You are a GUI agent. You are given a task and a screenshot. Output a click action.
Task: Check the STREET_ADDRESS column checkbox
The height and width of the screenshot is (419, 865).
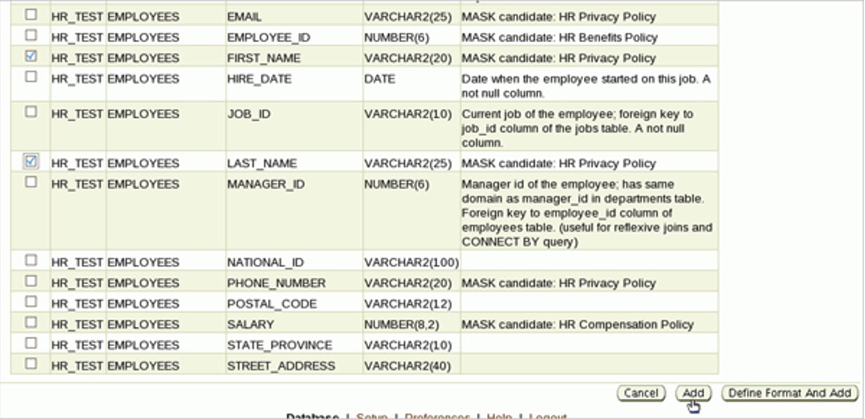coord(31,364)
